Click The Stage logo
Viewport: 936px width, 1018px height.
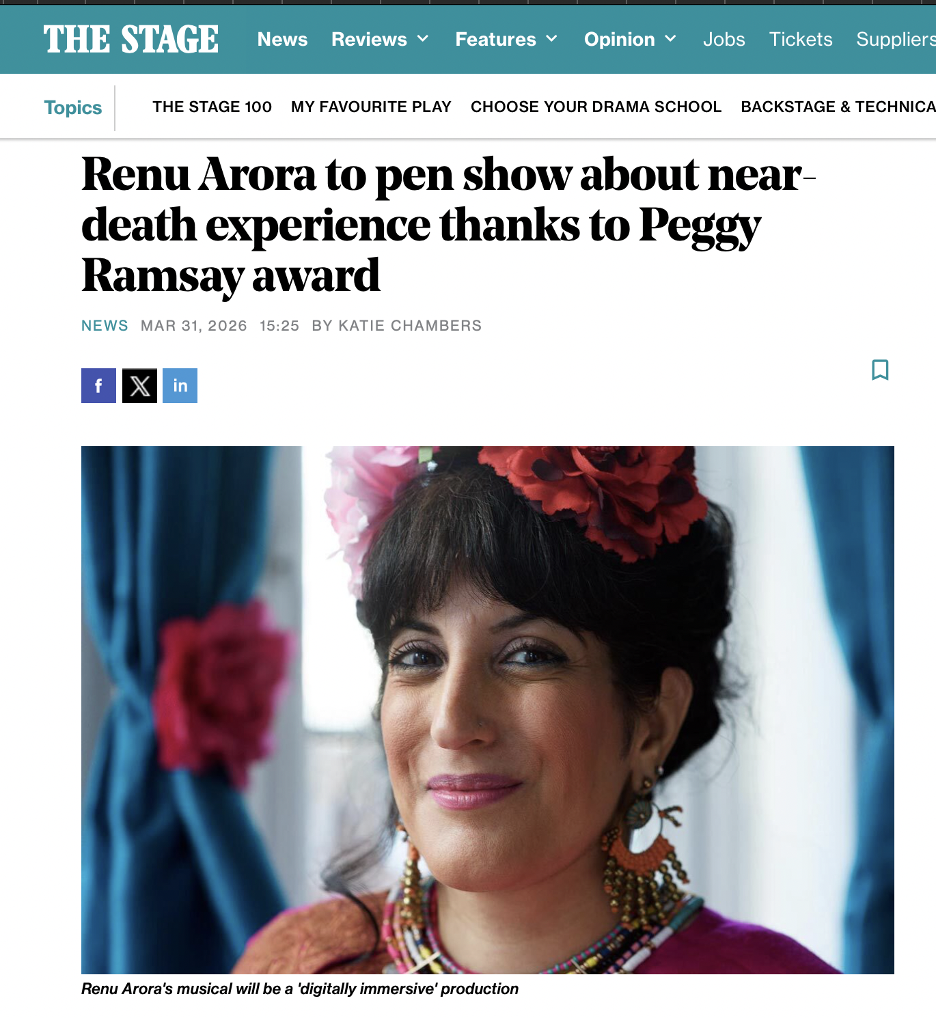click(131, 39)
